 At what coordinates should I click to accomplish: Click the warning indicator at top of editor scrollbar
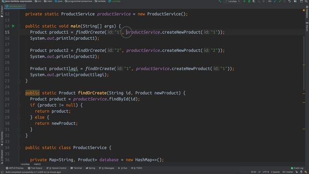click(x=304, y=10)
